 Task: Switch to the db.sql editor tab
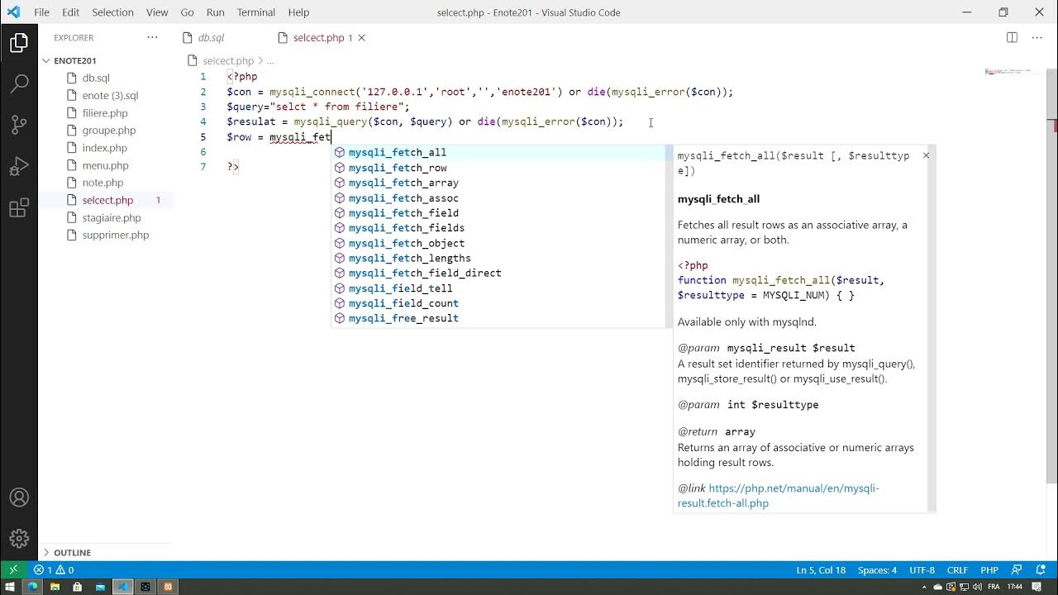point(211,38)
